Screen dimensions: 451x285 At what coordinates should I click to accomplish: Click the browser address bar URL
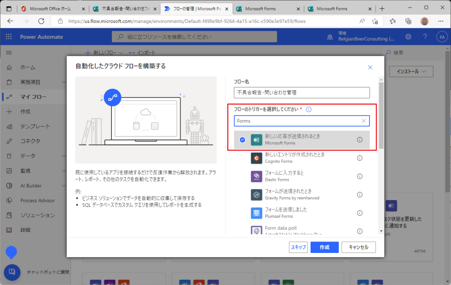187,21
